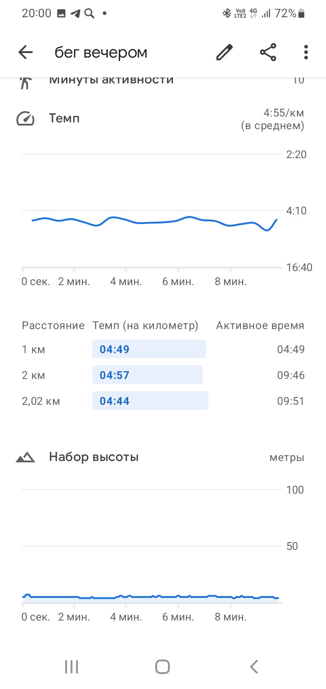The image size is (326, 689).
Task: Tap the Набор высоты heading
Action: pyautogui.click(x=94, y=457)
